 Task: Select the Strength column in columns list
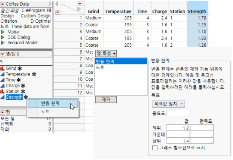pyautogui.click(x=14, y=97)
